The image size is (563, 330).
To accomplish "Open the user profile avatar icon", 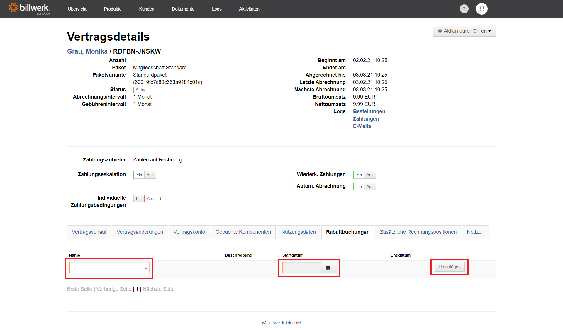I will coord(481,9).
